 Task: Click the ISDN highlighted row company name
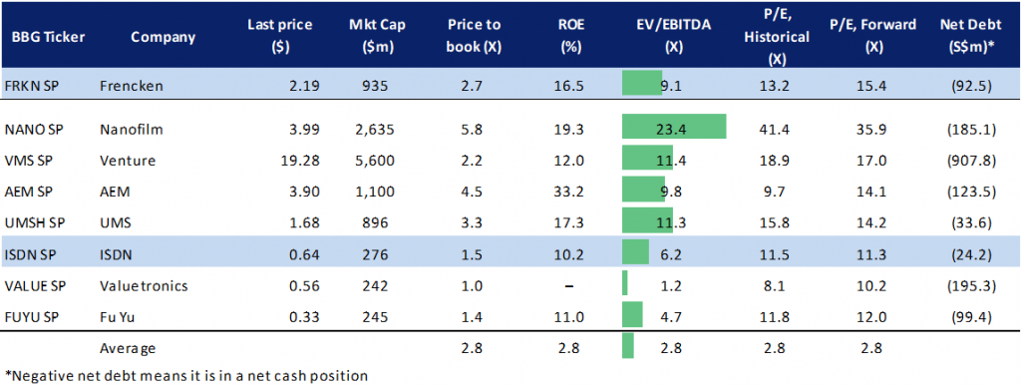point(117,252)
